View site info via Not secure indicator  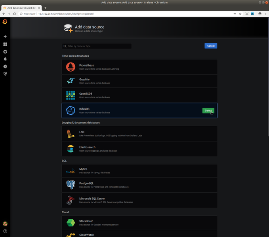point(27,14)
